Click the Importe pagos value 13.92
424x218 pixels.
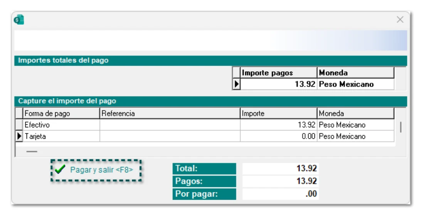(x=279, y=84)
